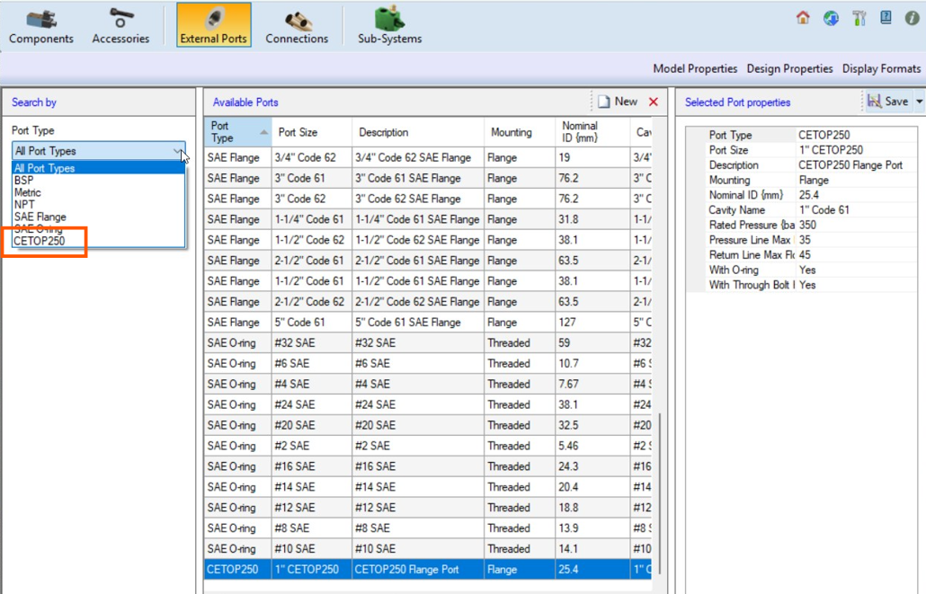Open the Connections section

[297, 26]
